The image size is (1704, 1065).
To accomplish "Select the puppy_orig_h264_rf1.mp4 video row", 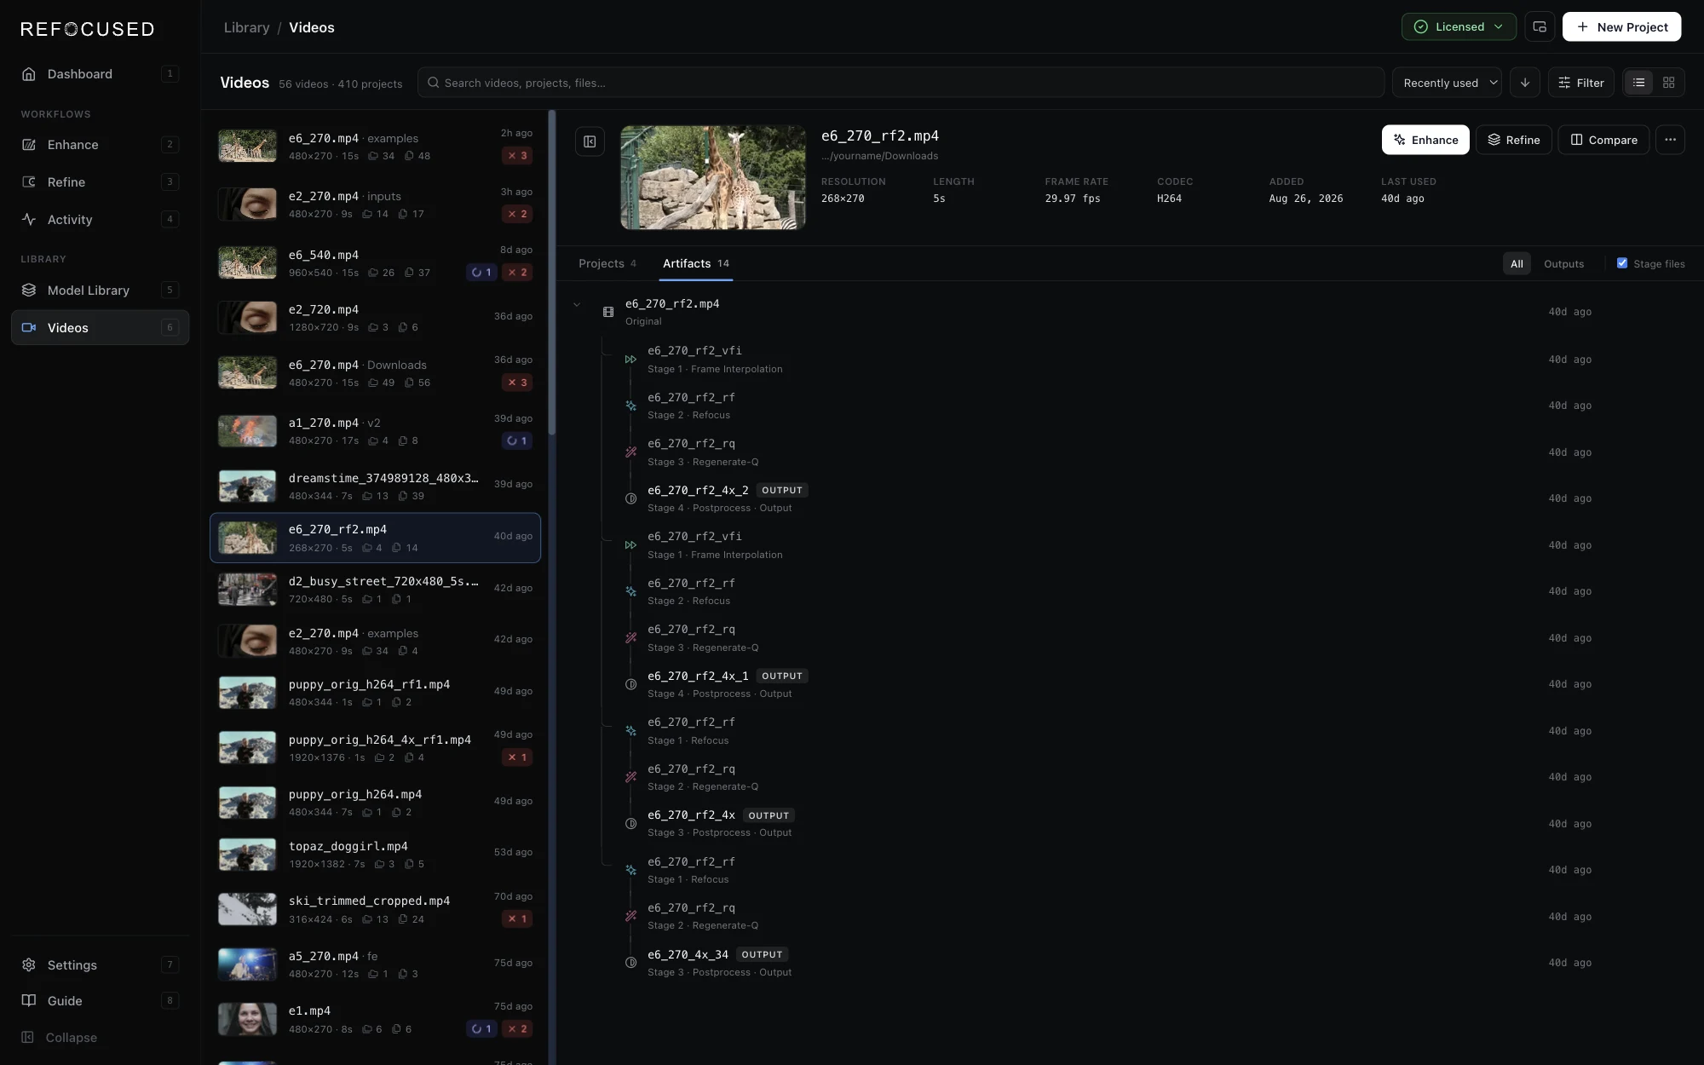I will (x=375, y=693).
